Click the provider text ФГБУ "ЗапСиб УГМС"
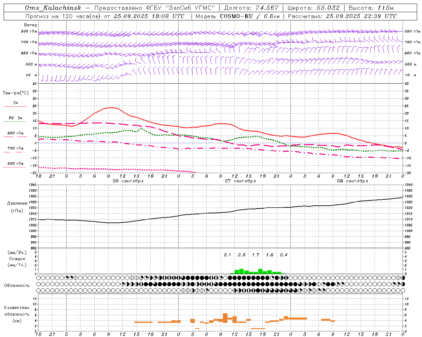 pos(181,8)
